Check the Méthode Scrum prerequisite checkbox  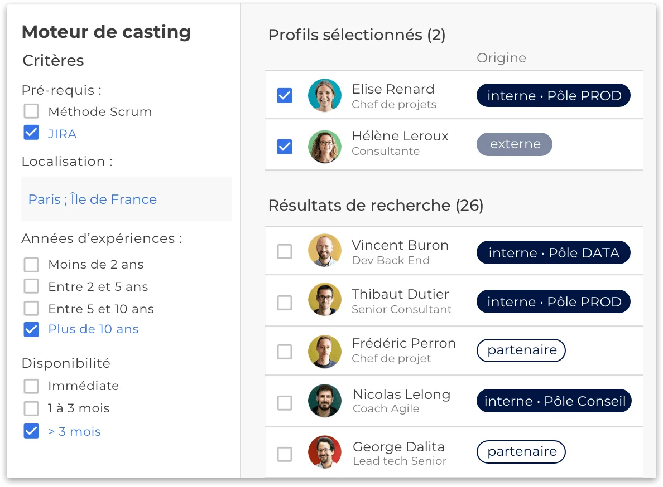[31, 111]
